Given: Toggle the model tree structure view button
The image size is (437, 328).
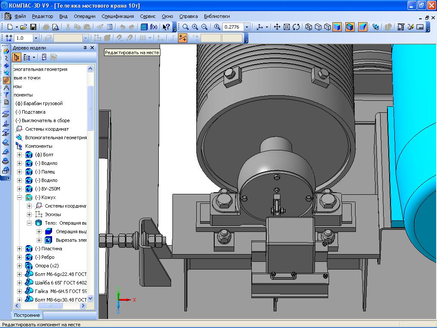Looking at the screenshot, I should [x=17, y=57].
